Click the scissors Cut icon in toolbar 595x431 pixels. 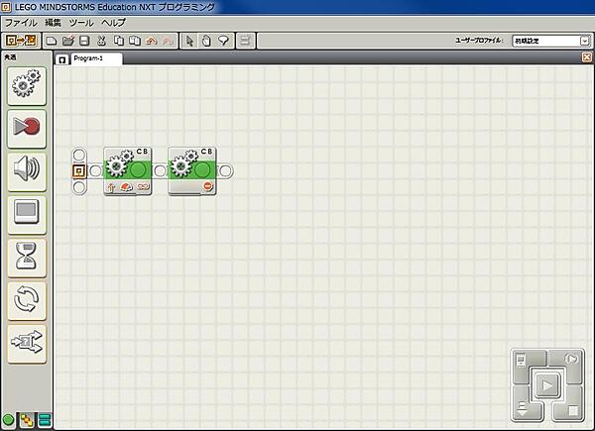(100, 41)
